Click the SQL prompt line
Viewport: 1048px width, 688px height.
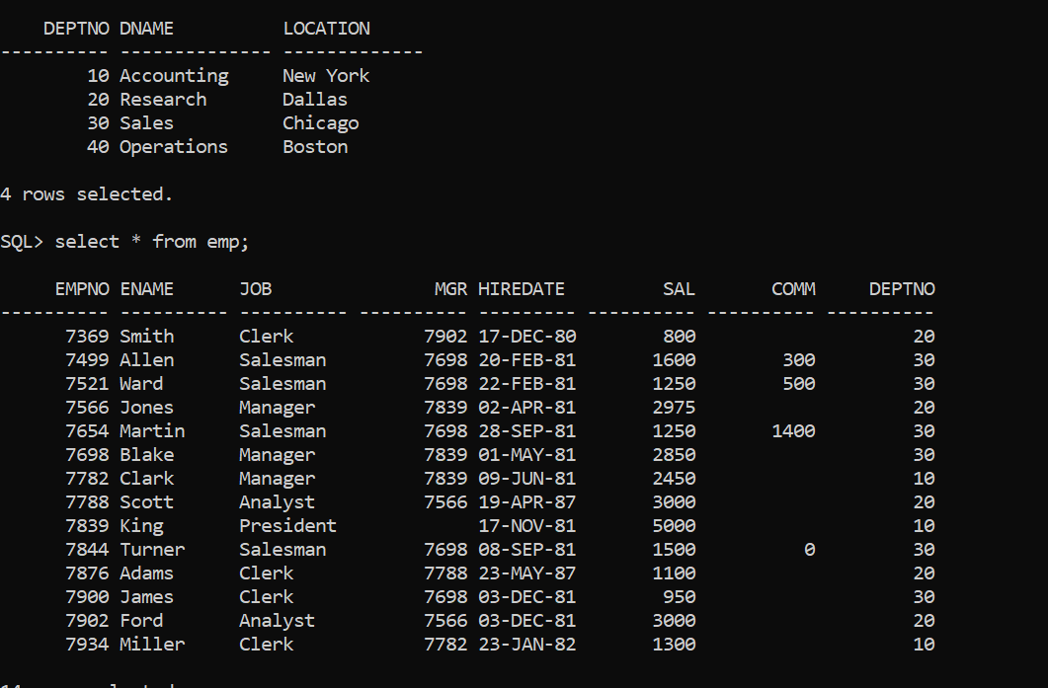click(22, 241)
